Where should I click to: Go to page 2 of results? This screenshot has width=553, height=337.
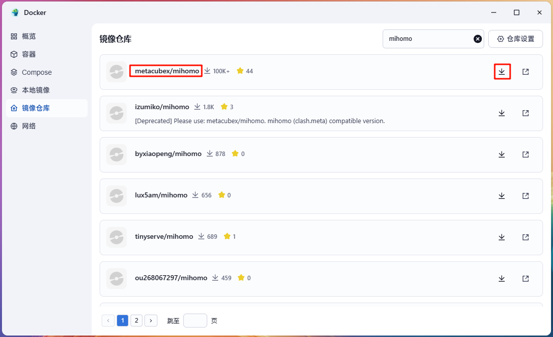(137, 321)
